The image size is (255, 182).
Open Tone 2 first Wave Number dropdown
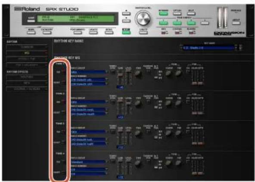90,110
